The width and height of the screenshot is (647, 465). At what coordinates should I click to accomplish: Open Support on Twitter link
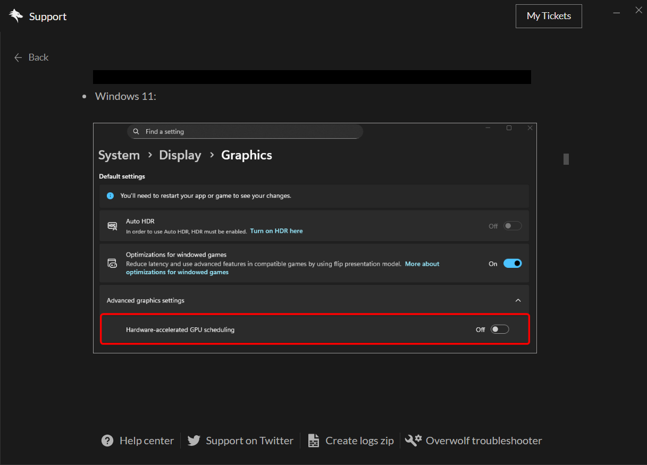point(249,441)
